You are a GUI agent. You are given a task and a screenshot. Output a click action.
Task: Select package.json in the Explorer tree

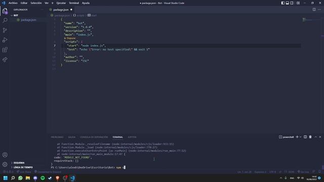[x=28, y=20]
